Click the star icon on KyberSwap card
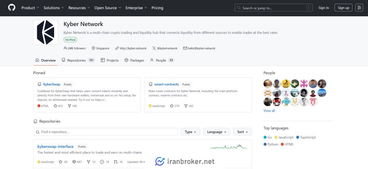Viewport: 368px width, 169px height. 55,106
